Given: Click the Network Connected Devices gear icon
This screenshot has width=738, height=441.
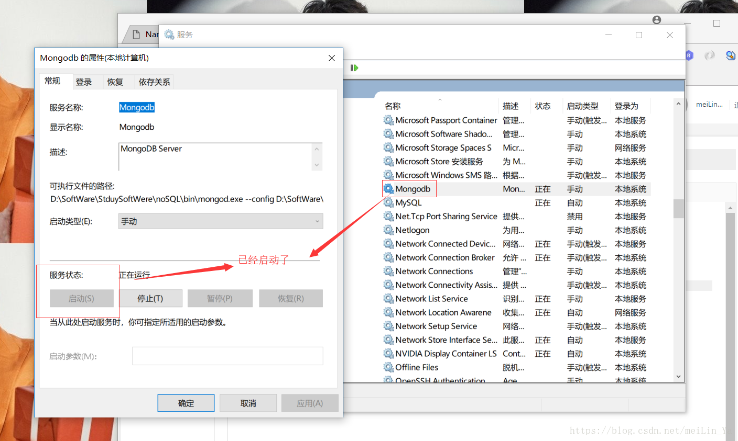Looking at the screenshot, I should pos(388,244).
